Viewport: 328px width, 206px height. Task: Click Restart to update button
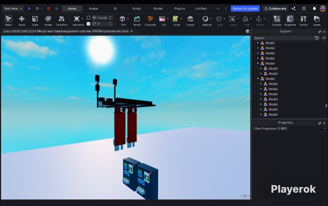[245, 8]
